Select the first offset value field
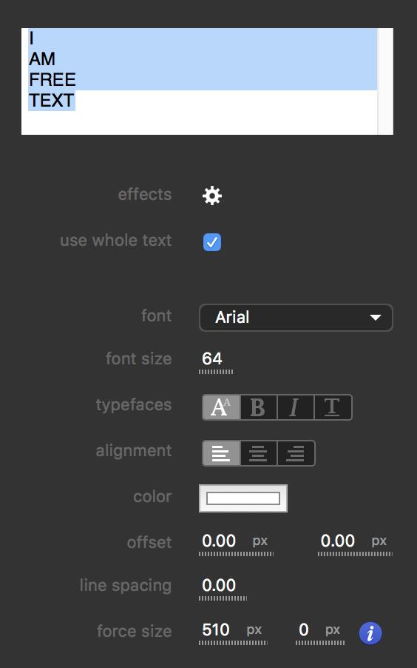 click(236, 543)
